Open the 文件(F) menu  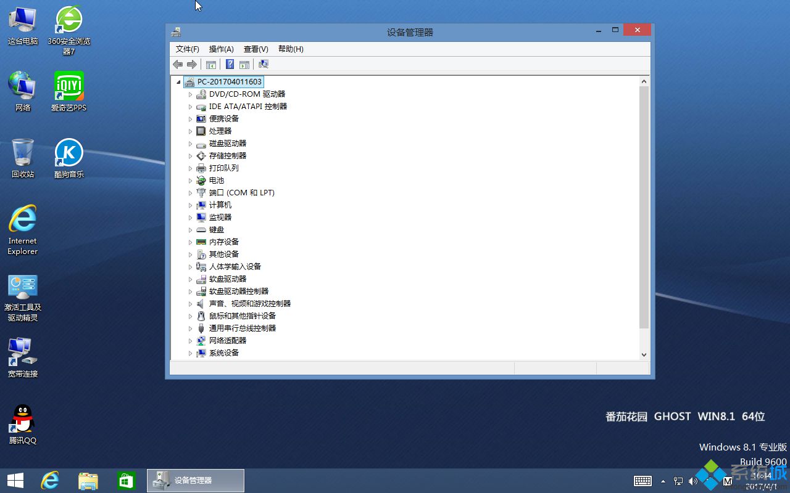(188, 49)
